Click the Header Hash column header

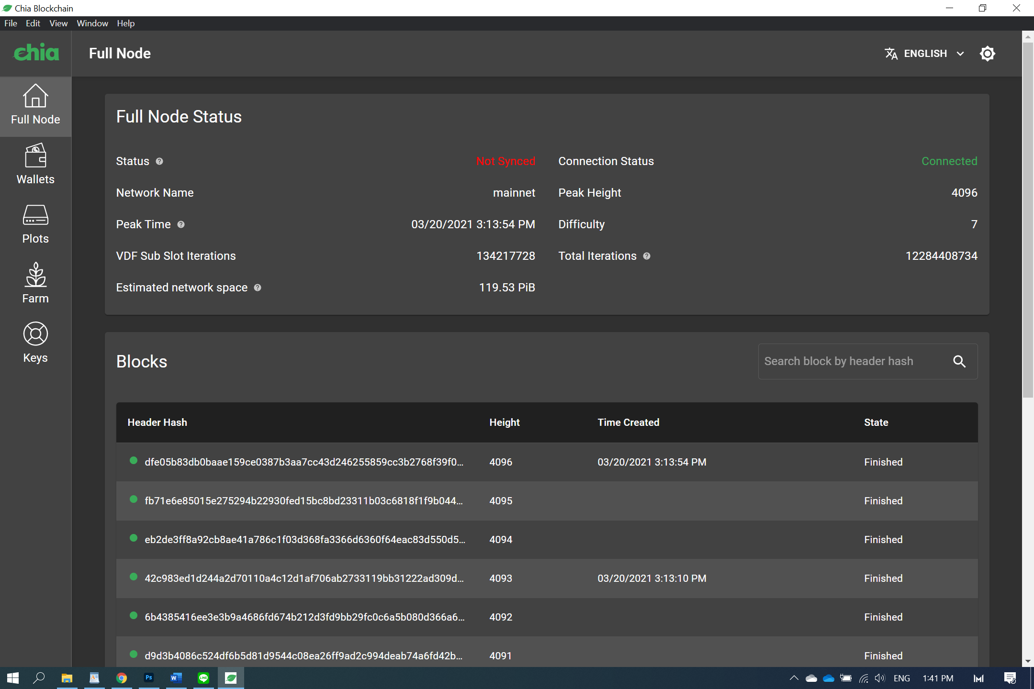[x=157, y=422]
